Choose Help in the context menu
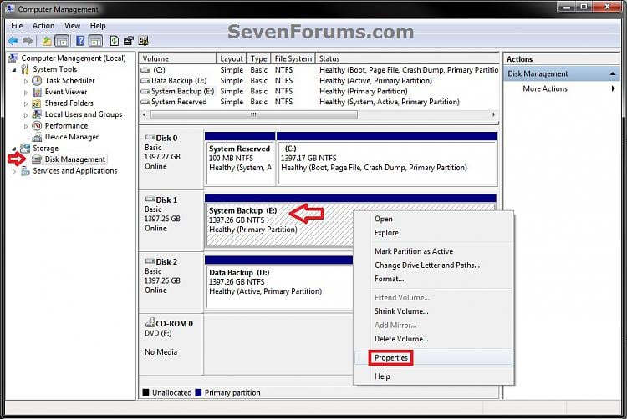627x419 pixels. (x=433, y=376)
